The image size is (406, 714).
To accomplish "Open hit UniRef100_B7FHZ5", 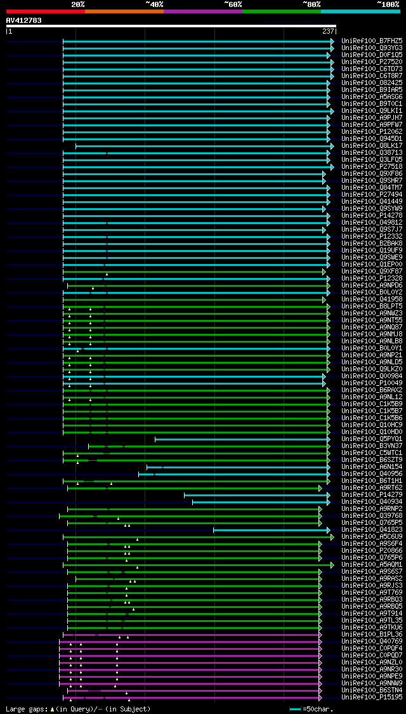I will tap(372, 41).
